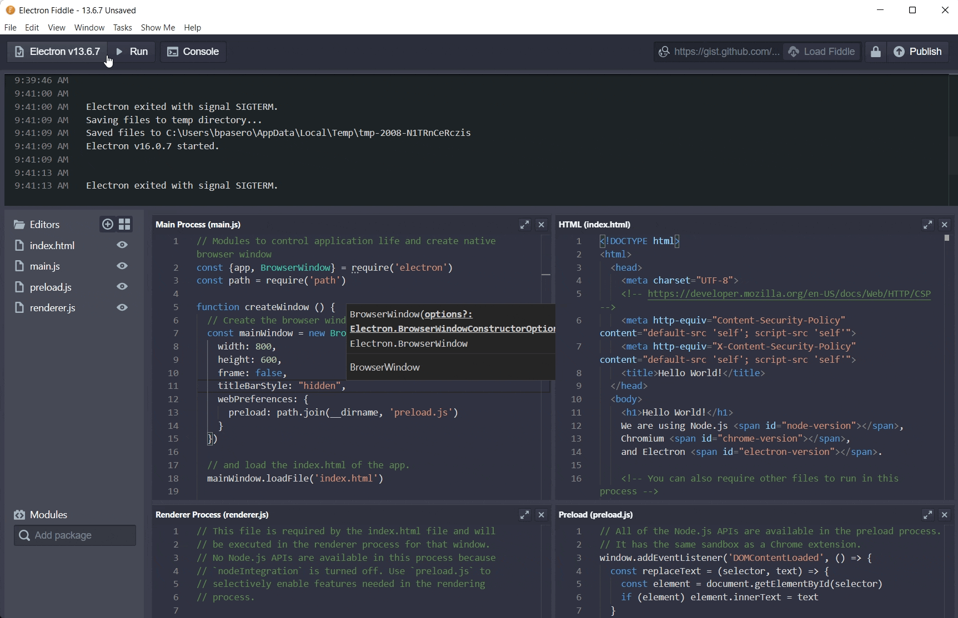Open the developer.mozilla.org CSP link

(789, 293)
